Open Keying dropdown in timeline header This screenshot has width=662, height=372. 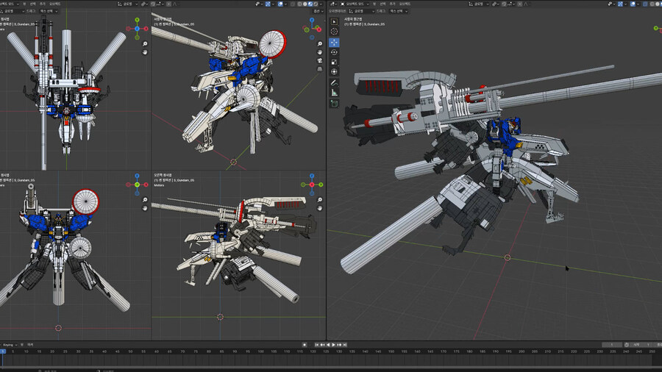10,345
